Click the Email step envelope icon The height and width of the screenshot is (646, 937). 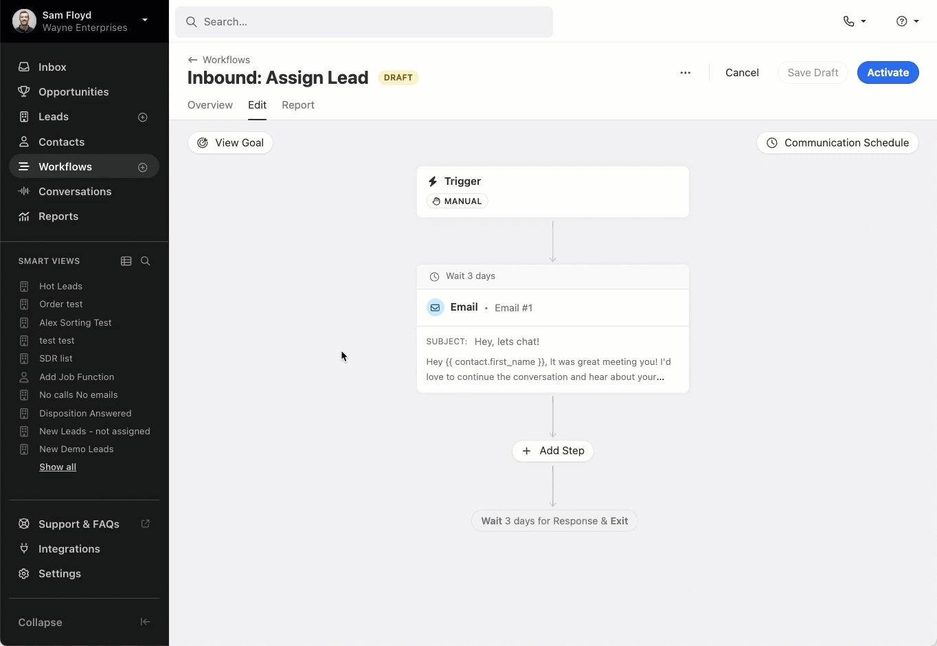436,307
